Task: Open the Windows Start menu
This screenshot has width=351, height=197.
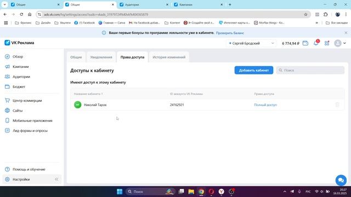Action: pyautogui.click(x=120, y=192)
